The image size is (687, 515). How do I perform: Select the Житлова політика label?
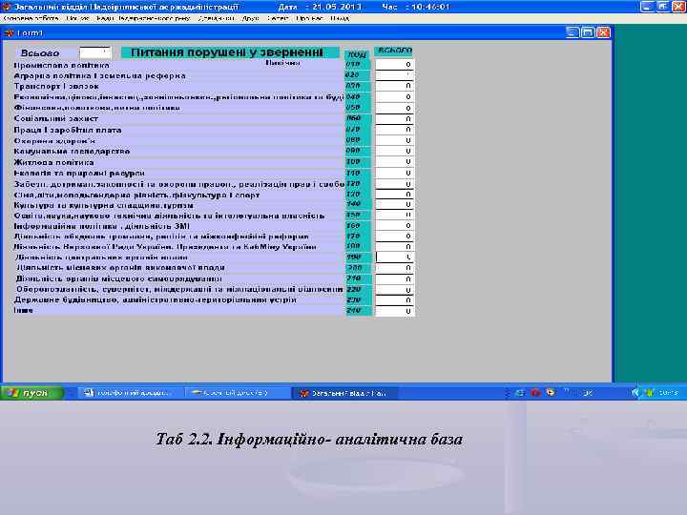53,162
